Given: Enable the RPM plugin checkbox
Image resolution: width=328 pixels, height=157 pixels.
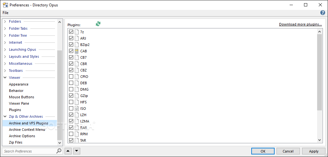Looking at the screenshot, I should coord(71,134).
